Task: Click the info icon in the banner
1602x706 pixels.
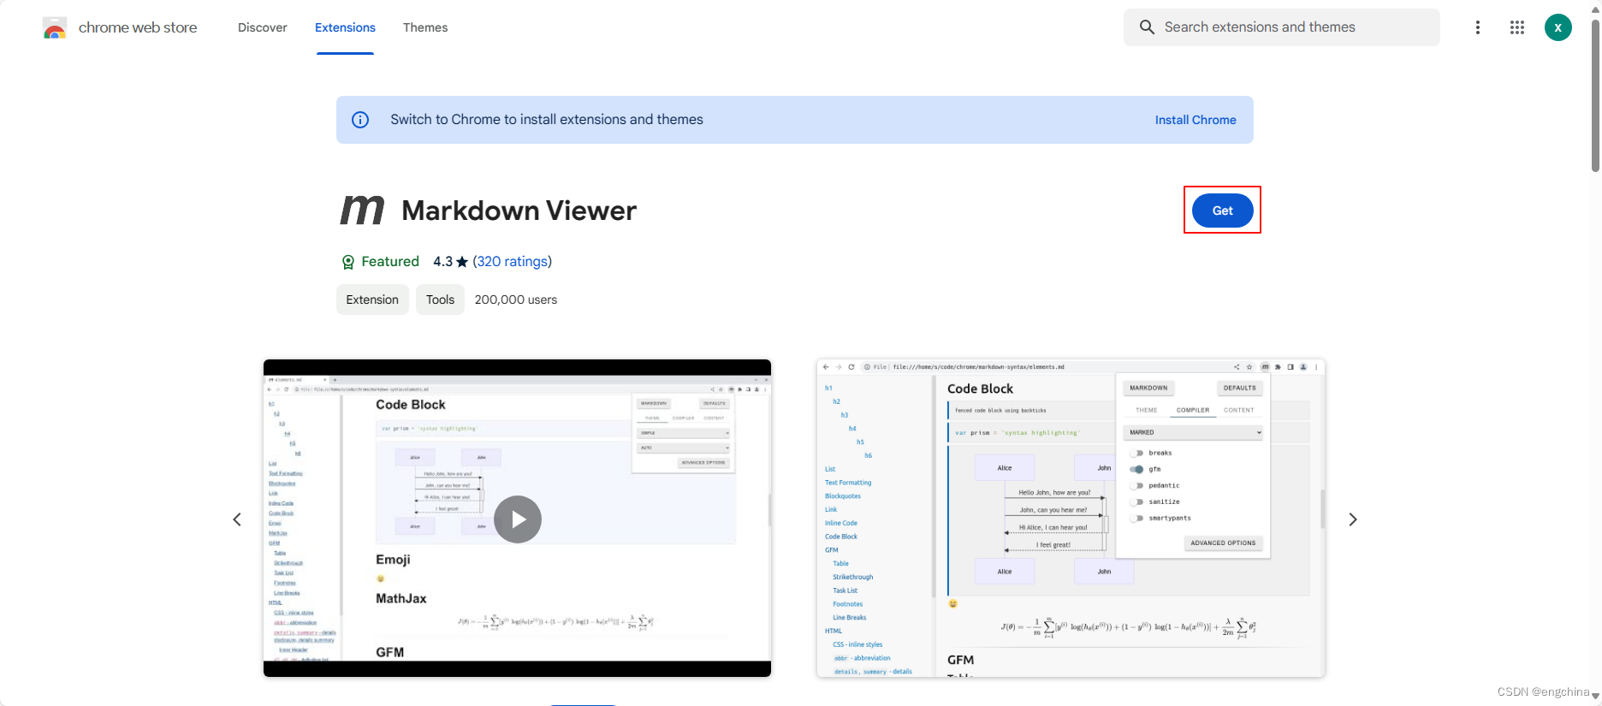Action: [x=360, y=120]
